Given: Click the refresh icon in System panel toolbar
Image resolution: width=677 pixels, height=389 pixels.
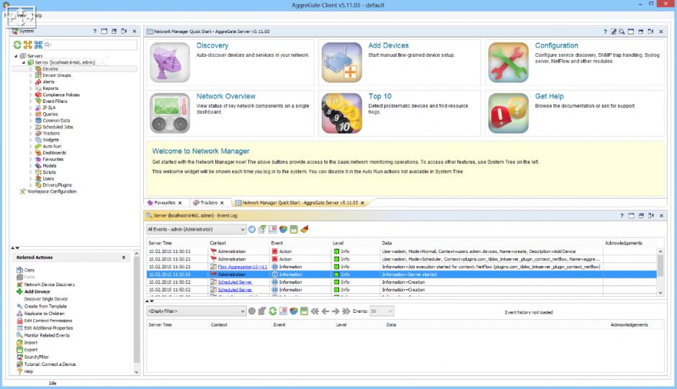Looking at the screenshot, I should (x=17, y=45).
